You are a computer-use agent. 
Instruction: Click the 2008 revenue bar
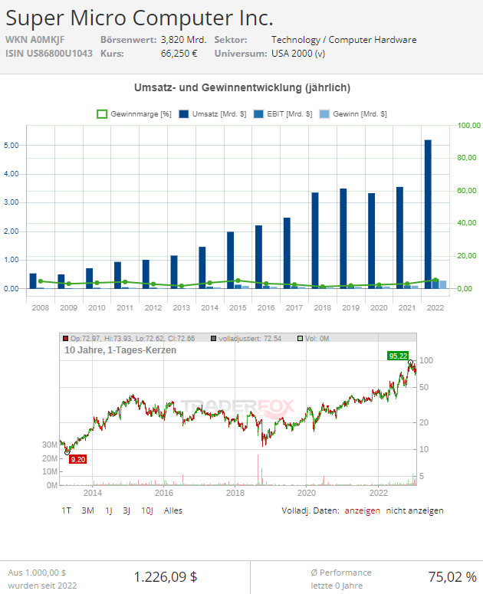pos(33,281)
